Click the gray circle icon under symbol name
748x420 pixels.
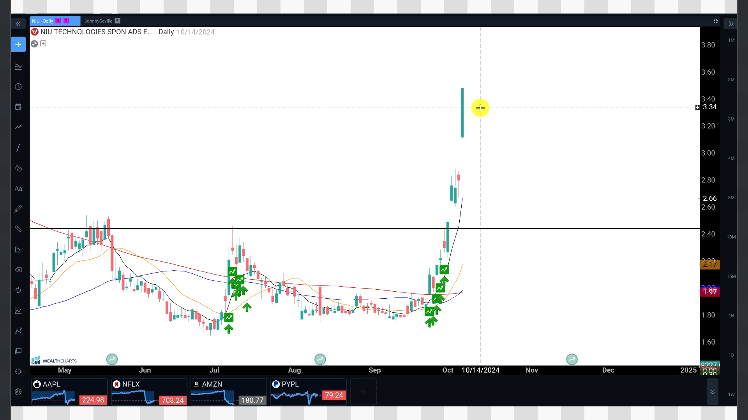pyautogui.click(x=34, y=44)
